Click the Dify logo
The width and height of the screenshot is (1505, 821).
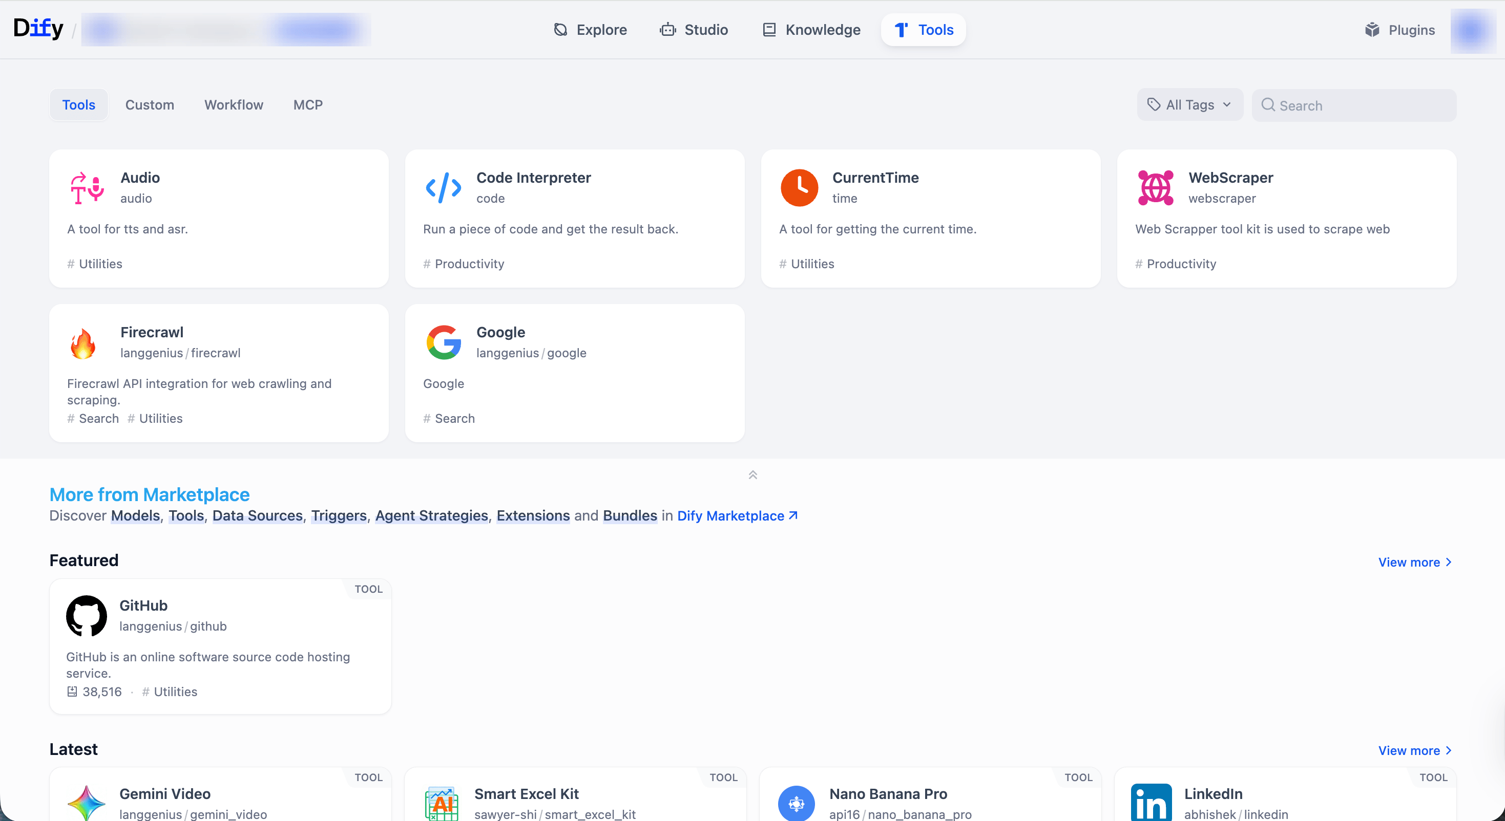(x=38, y=29)
